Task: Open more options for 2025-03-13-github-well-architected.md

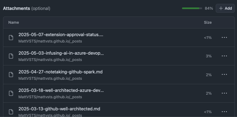Action: (x=224, y=112)
